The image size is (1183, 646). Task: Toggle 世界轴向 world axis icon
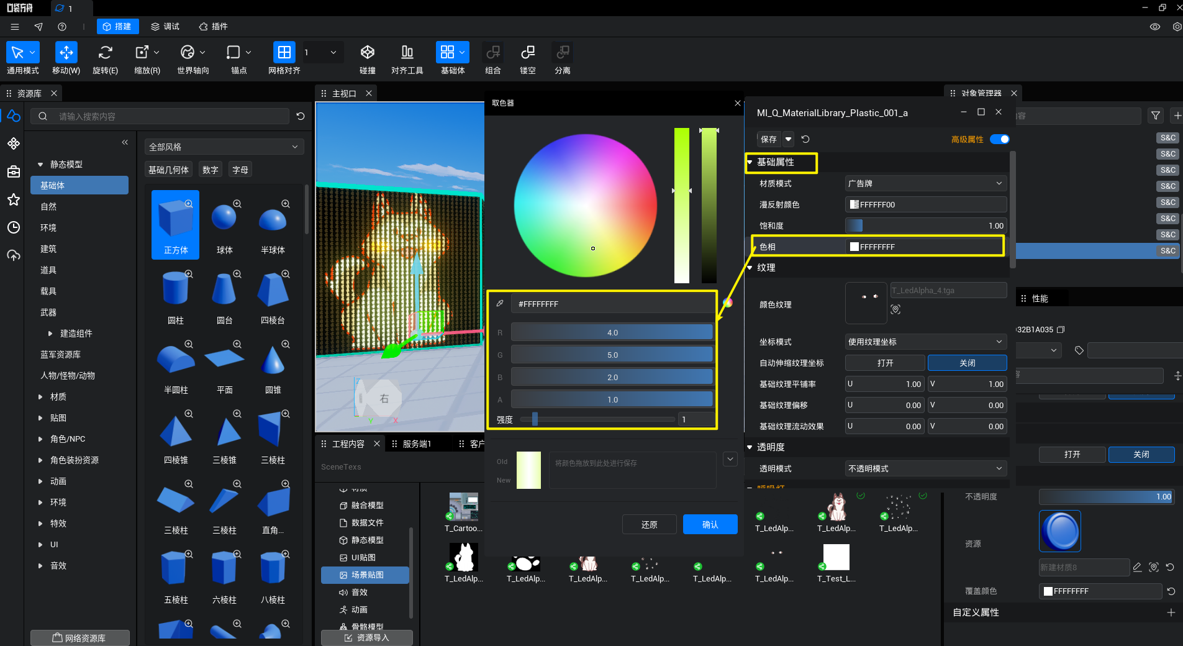tap(188, 52)
